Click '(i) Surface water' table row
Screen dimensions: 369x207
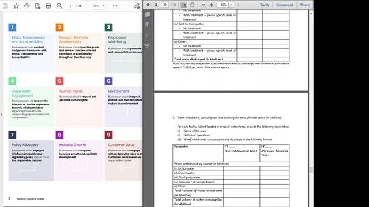coord(231,168)
